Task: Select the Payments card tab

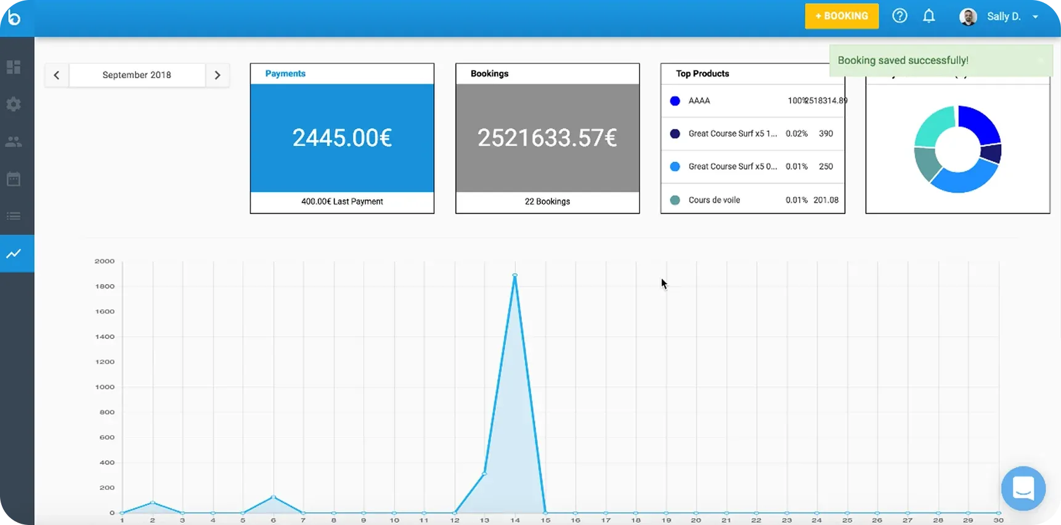Action: [285, 73]
